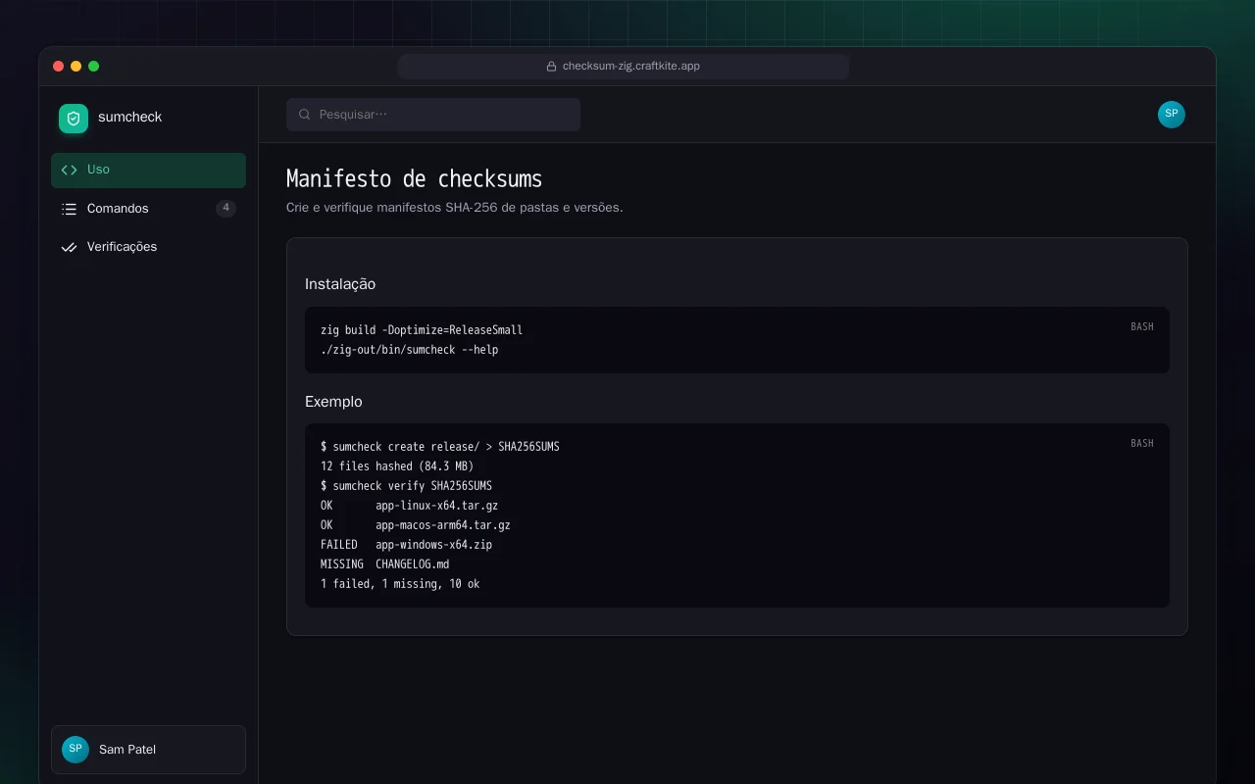Click the MISSING CHANGELOG.md line
The image size is (1255, 784).
[384, 564]
